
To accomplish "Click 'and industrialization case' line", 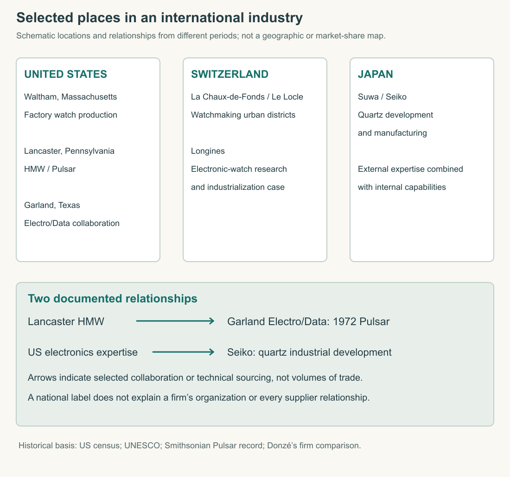I will pyautogui.click(x=238, y=187).
